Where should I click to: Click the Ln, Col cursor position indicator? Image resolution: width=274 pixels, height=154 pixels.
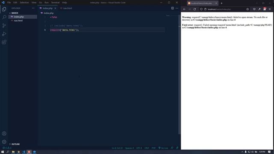point(117,148)
